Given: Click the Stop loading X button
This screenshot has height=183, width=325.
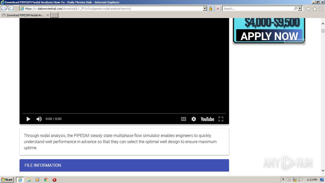Looking at the screenshot, I should [218, 8].
